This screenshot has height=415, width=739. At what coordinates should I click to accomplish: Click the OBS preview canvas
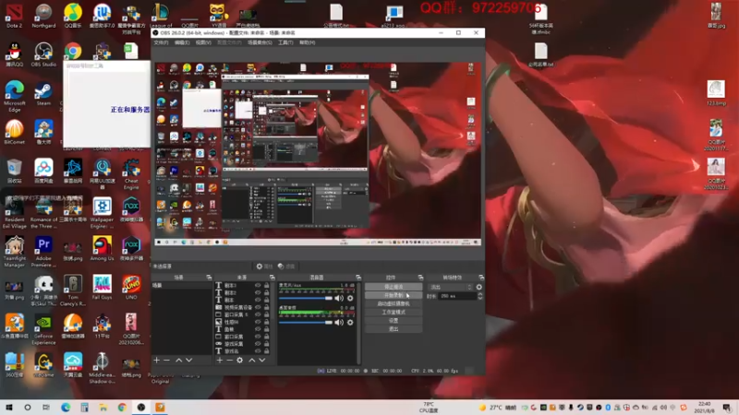click(318, 154)
